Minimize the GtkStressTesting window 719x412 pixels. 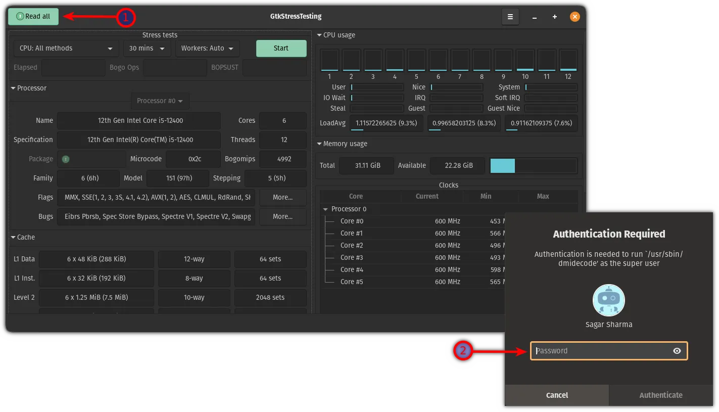coord(535,17)
